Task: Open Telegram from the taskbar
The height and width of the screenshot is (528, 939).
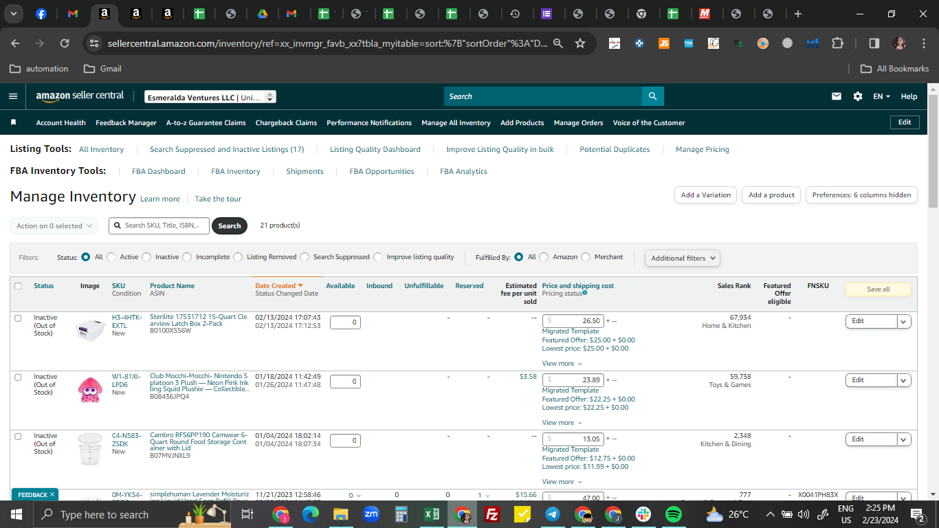Action: point(553,514)
